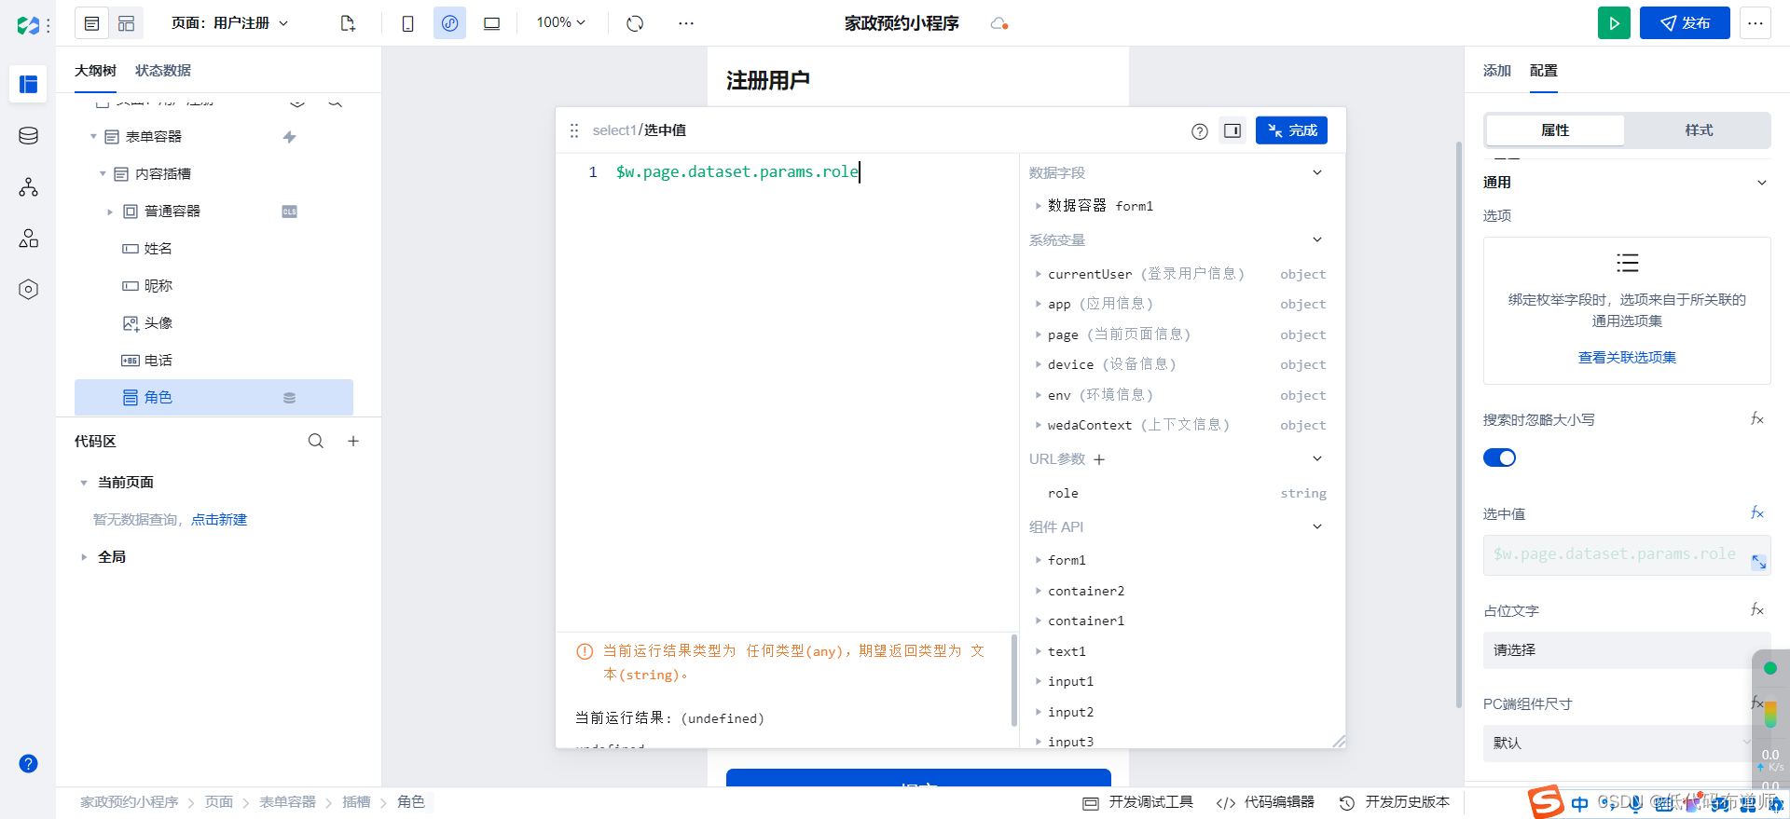
Task: Create a new page via the file-plus icon
Action: click(x=348, y=23)
